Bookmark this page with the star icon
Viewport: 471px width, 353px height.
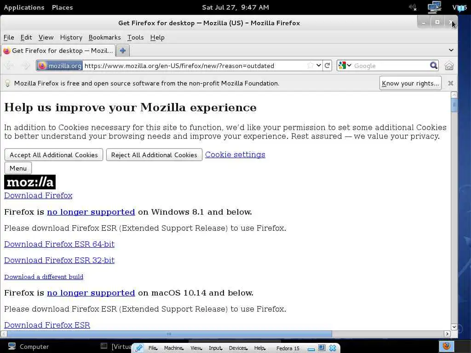[310, 65]
